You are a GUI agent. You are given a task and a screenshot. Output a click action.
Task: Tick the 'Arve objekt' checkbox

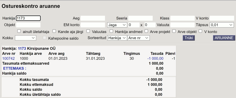(x=174, y=31)
